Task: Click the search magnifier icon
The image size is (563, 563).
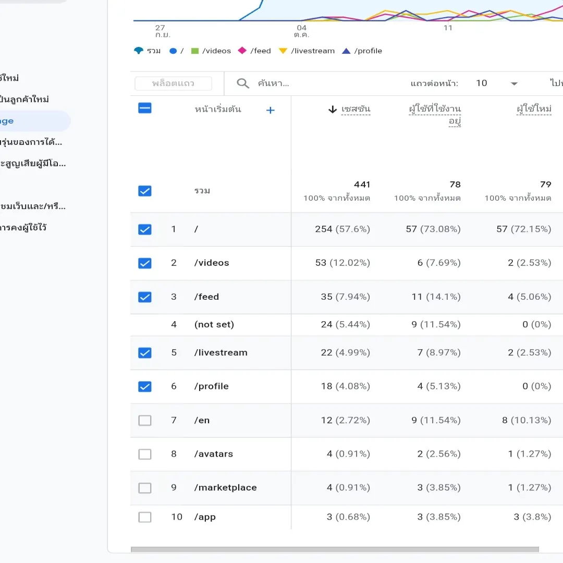Action: (x=243, y=83)
